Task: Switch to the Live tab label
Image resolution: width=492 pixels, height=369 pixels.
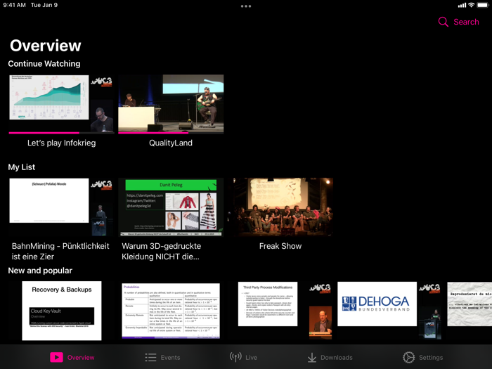Action: pos(251,357)
